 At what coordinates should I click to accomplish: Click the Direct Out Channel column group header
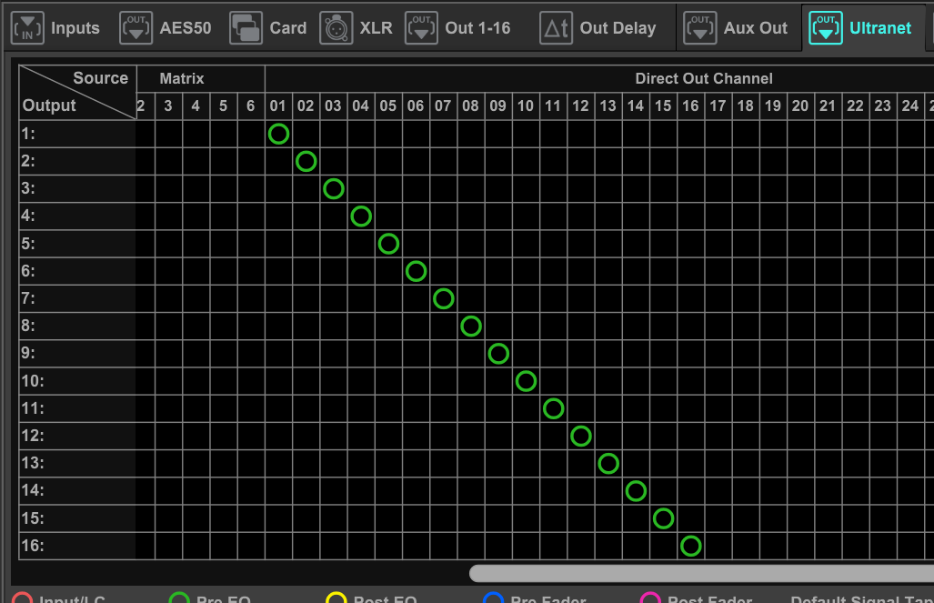point(704,78)
